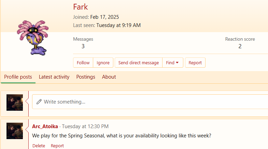Delete Arc_Atoika's profile post
Viewport: 268px width, 149px height.
(x=39, y=146)
